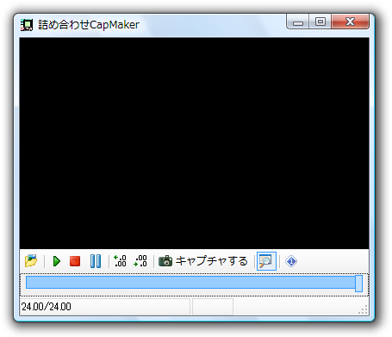Screen dimensions: 392x337
Task: Click the black video preview area
Action: (x=194, y=143)
